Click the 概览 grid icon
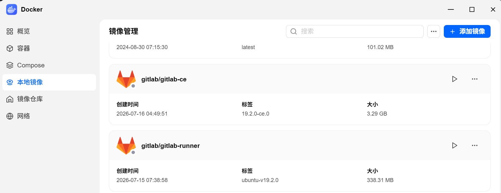This screenshot has height=193, width=501. [10, 31]
